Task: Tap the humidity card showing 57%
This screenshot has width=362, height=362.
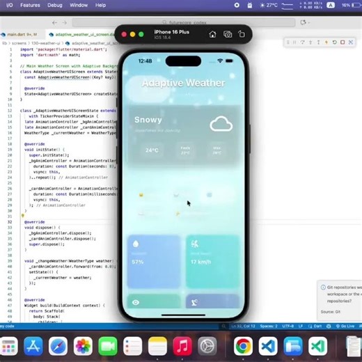Action: coord(154,262)
